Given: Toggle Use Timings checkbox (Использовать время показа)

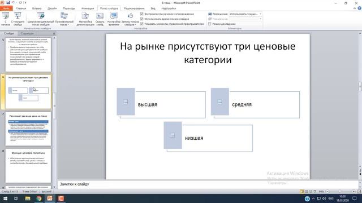Looking at the screenshot, I should [x=142, y=19].
